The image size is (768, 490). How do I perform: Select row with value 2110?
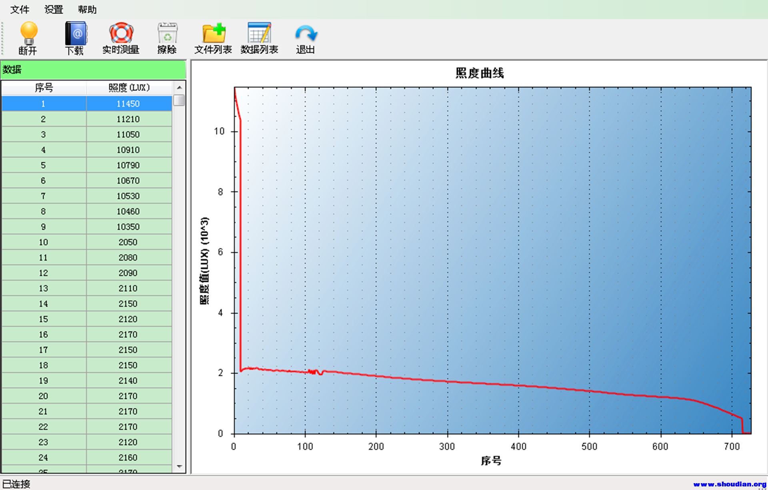tap(87, 288)
